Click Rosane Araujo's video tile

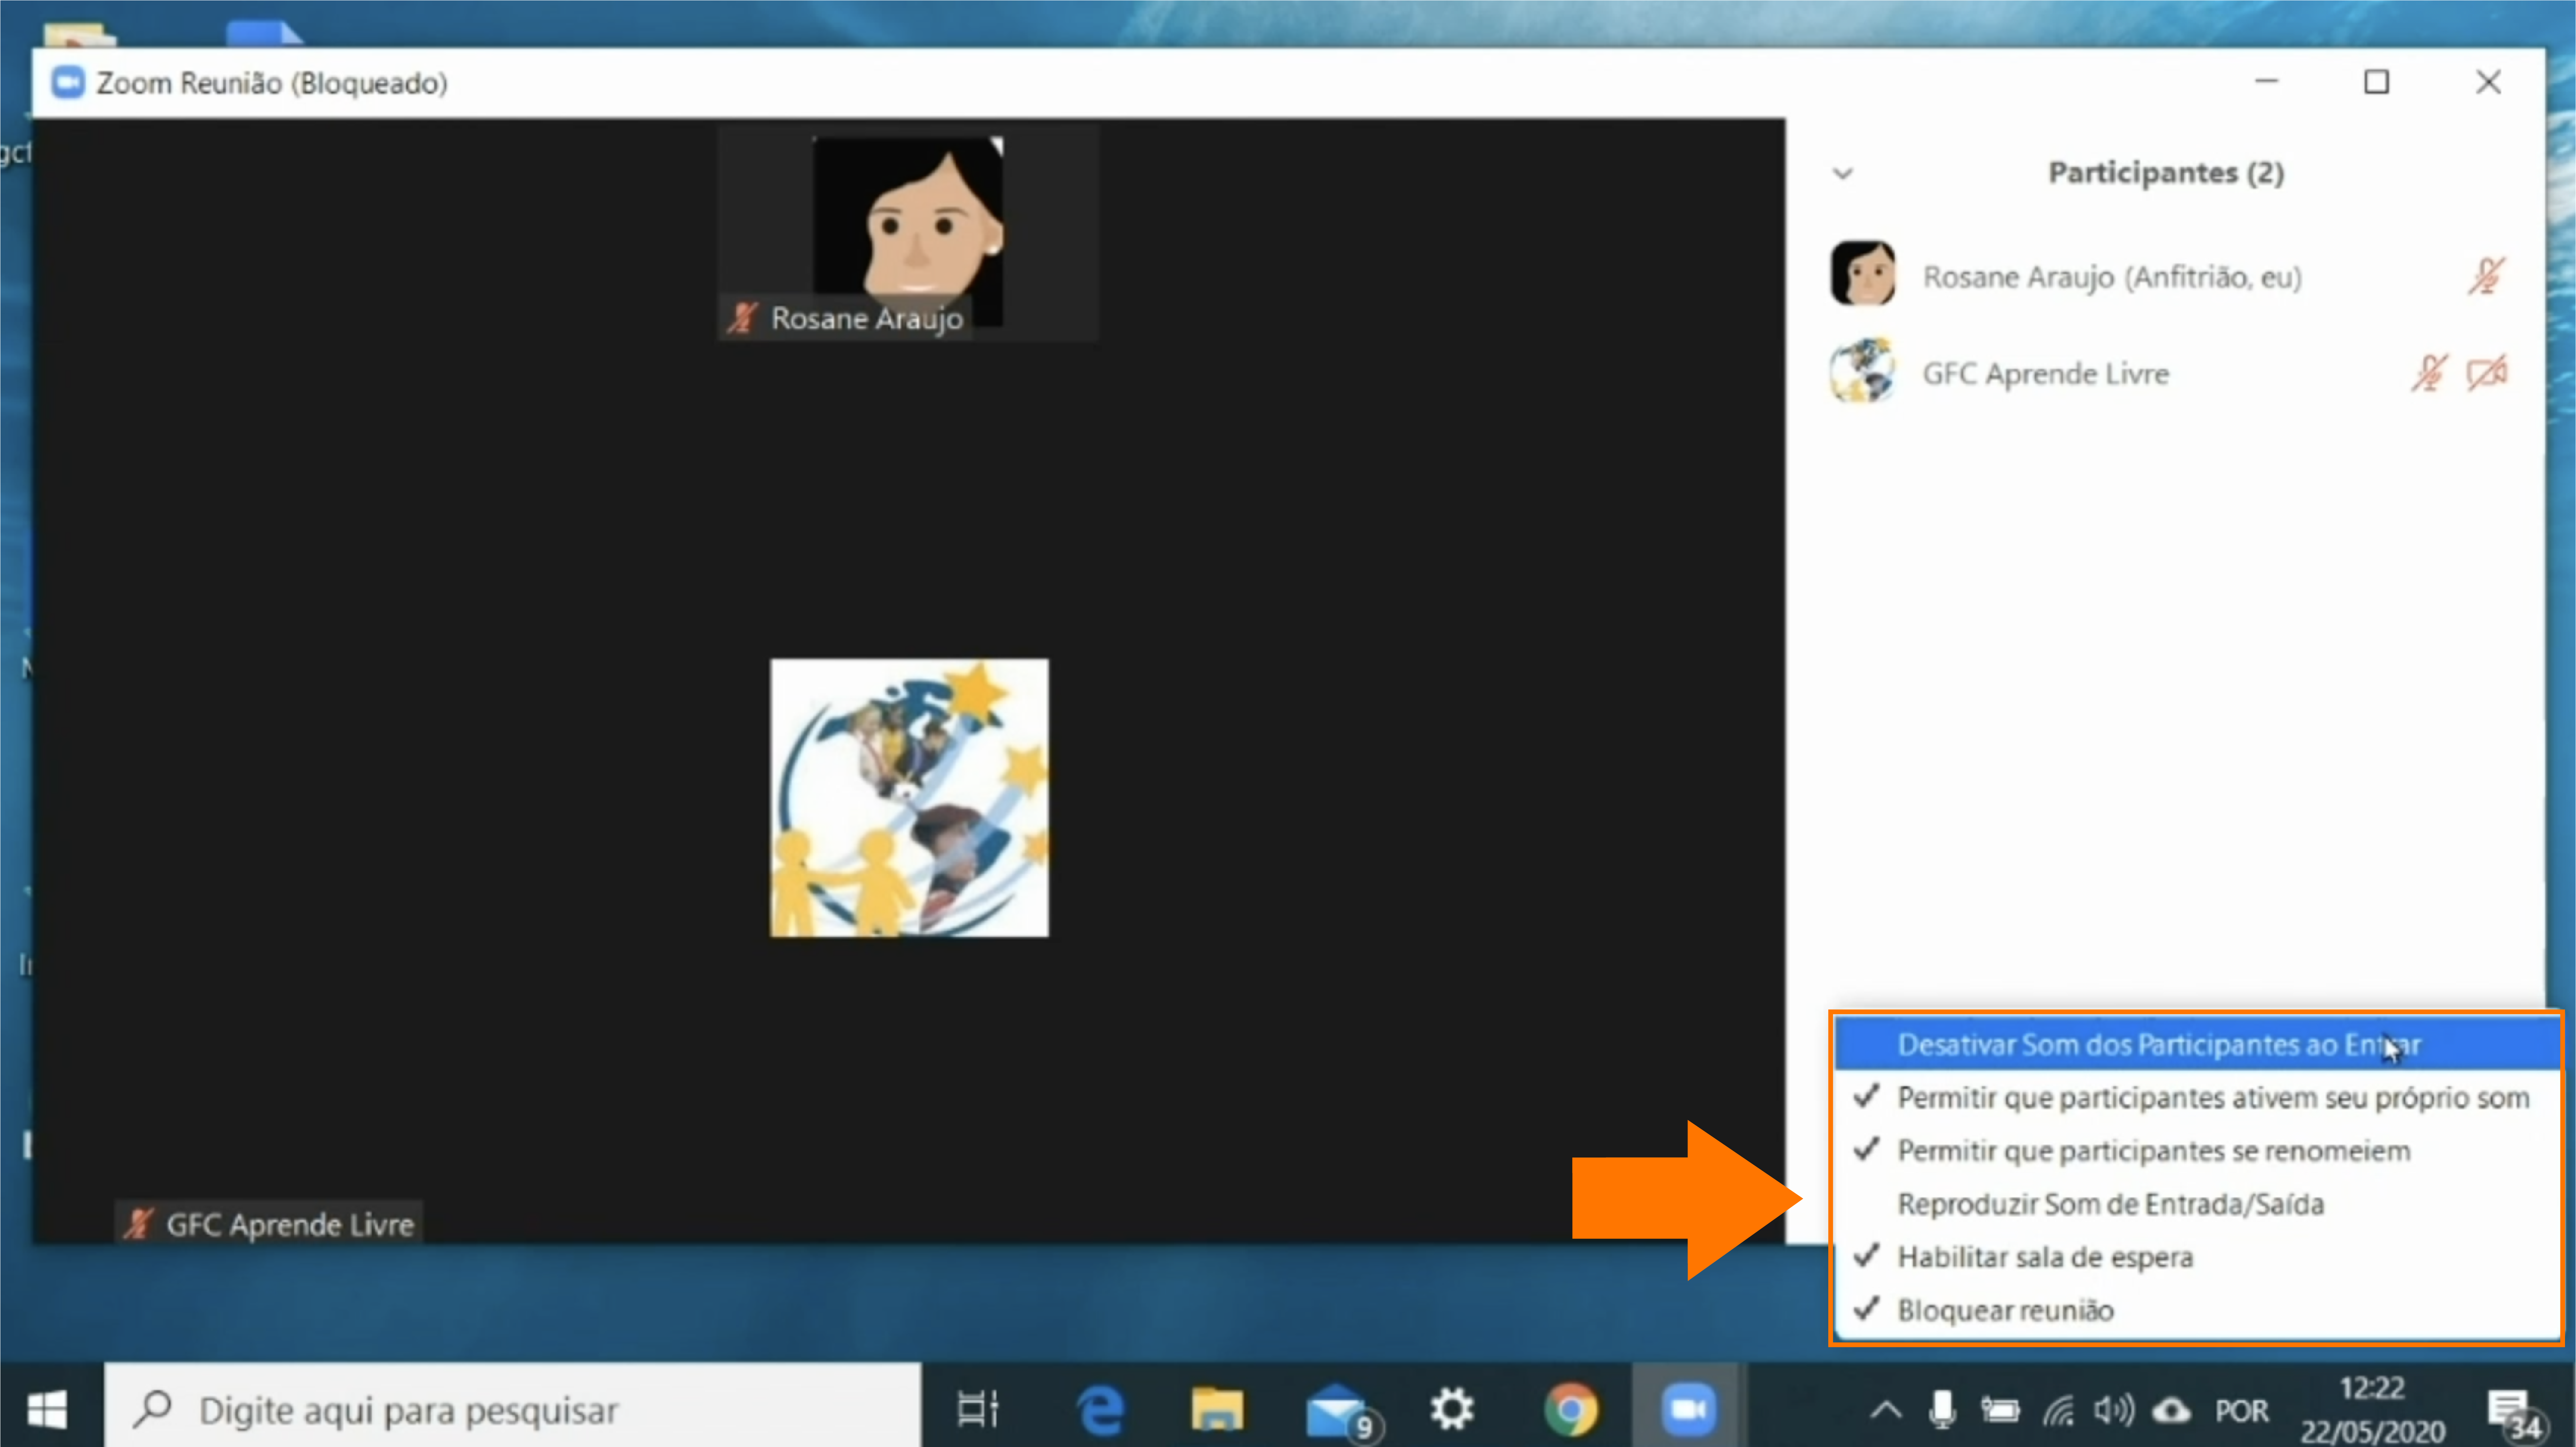[908, 233]
